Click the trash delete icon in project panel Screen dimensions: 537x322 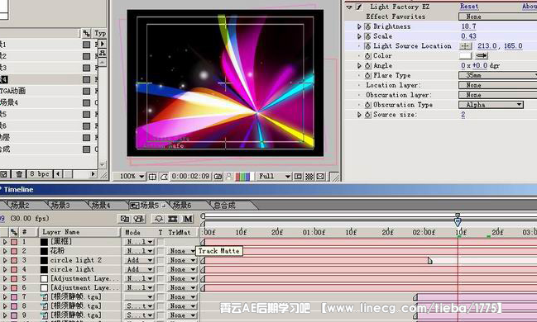click(x=19, y=174)
